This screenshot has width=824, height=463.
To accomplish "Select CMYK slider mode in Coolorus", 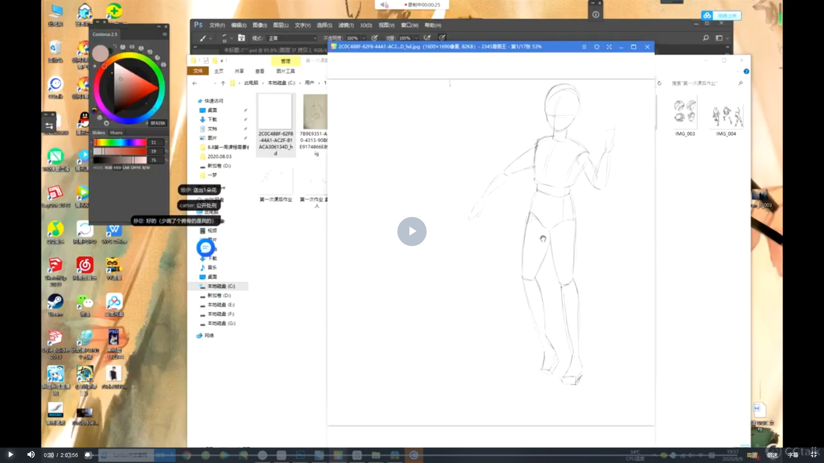I will tap(136, 168).
